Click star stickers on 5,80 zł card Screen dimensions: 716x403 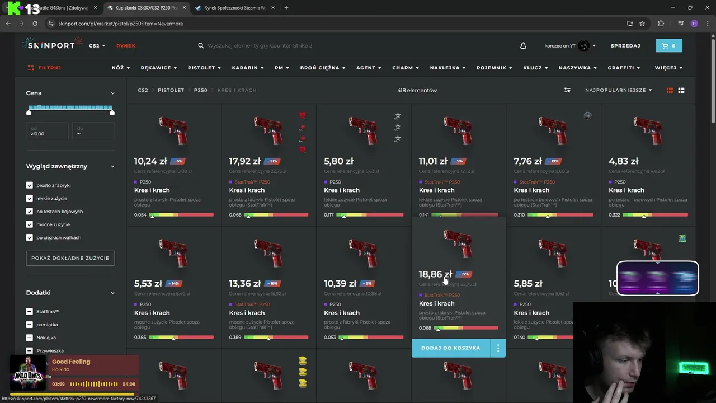pyautogui.click(x=398, y=127)
